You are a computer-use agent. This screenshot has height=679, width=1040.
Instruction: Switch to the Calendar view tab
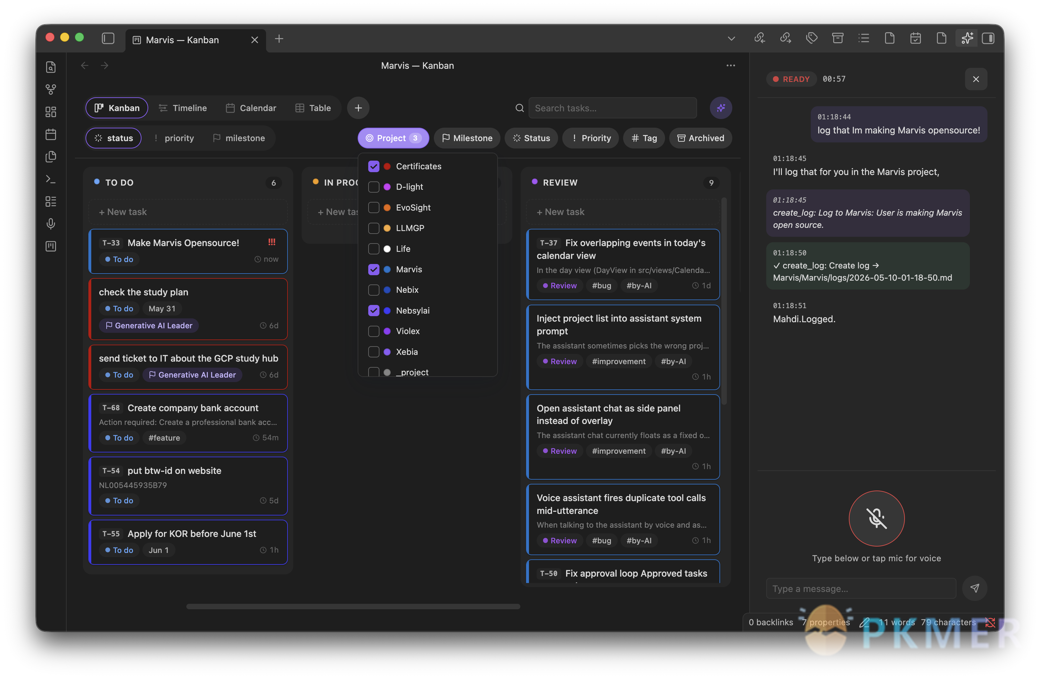pos(251,108)
